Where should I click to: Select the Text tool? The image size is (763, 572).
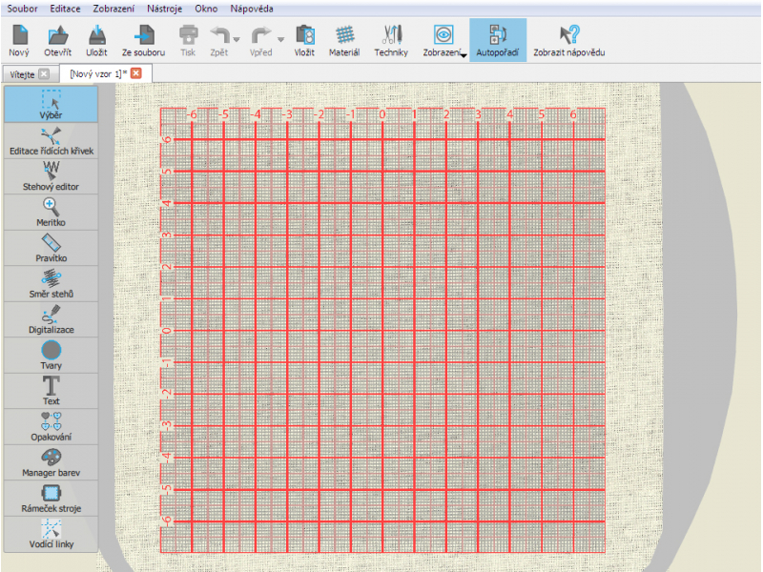point(51,390)
